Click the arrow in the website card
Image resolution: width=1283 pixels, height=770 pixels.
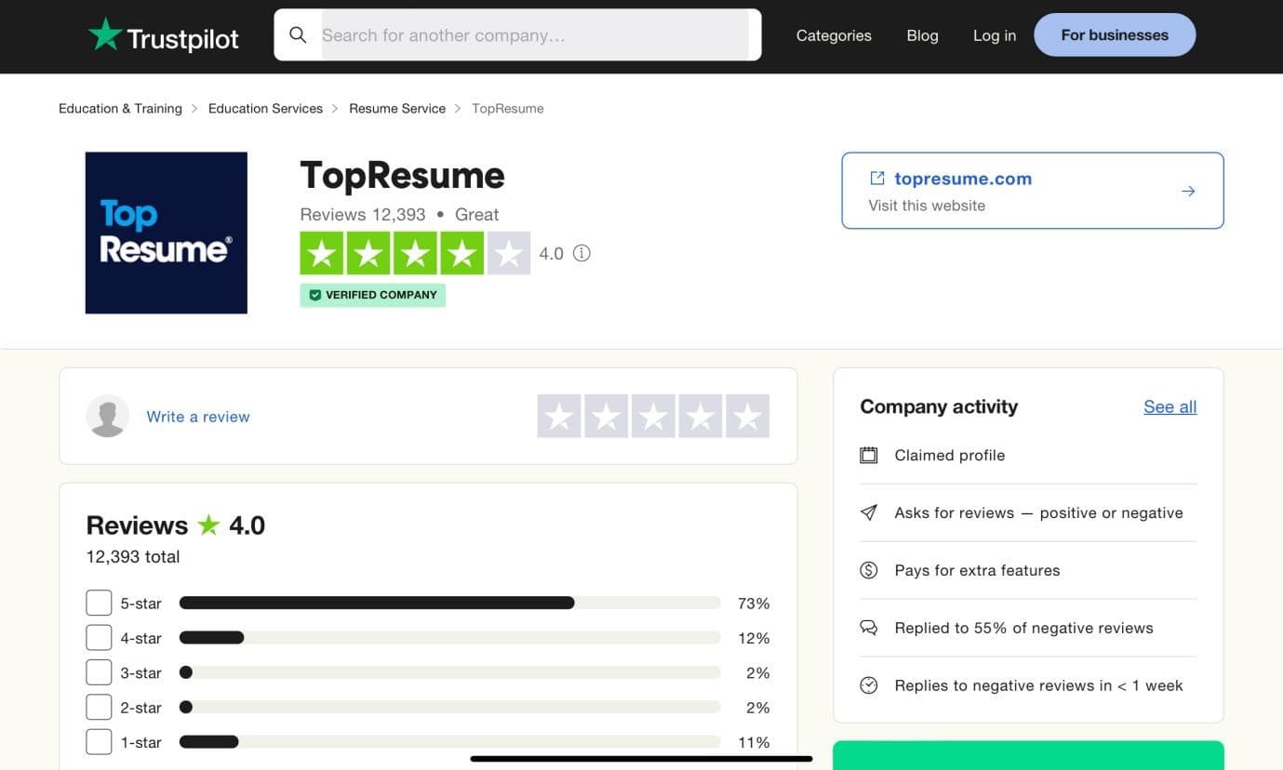[x=1188, y=191]
